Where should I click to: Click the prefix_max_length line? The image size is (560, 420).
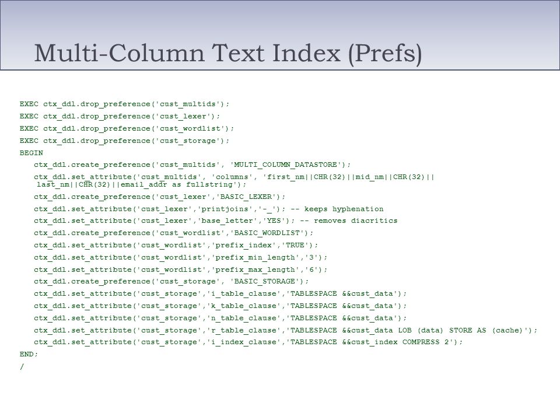click(181, 269)
